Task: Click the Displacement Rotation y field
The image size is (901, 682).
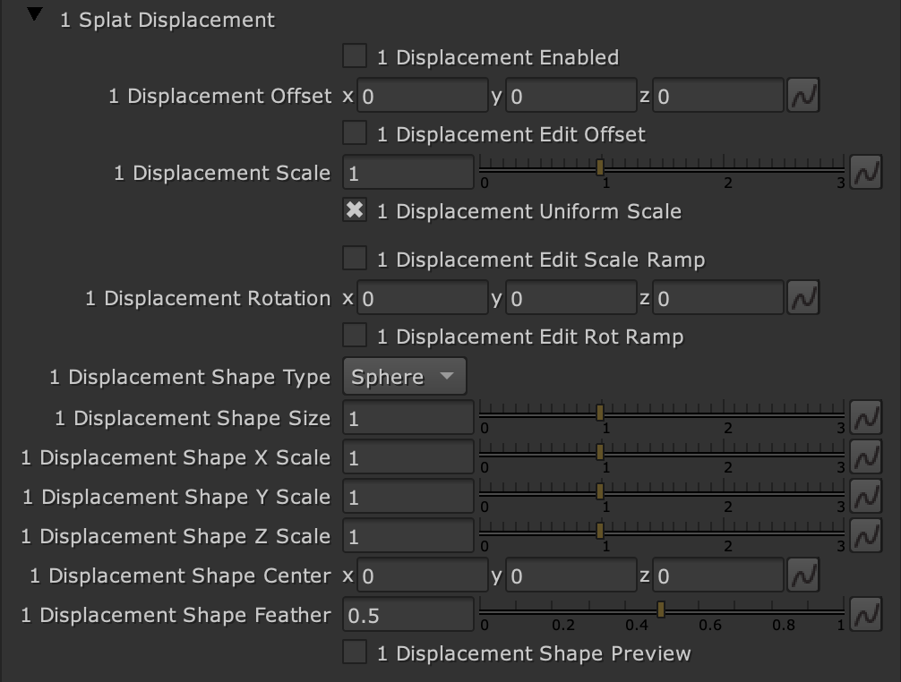Action: 571,298
